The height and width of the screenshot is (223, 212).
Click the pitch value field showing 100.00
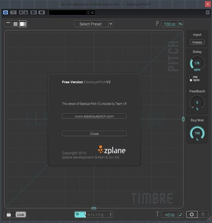coord(170,24)
